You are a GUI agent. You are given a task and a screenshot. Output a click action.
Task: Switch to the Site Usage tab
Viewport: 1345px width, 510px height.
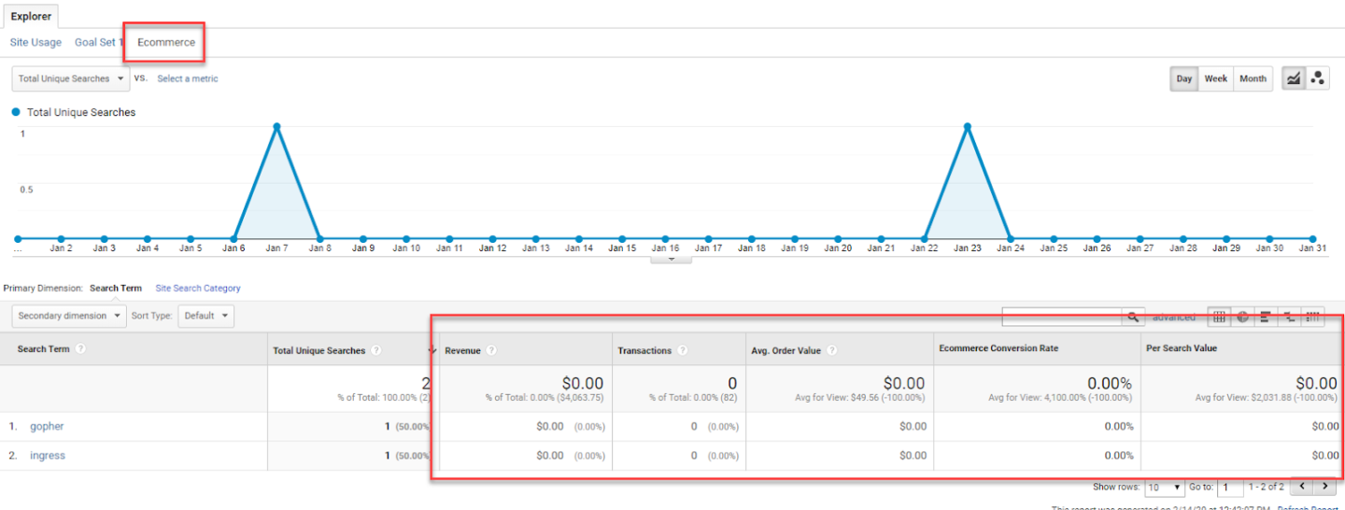[x=35, y=42]
